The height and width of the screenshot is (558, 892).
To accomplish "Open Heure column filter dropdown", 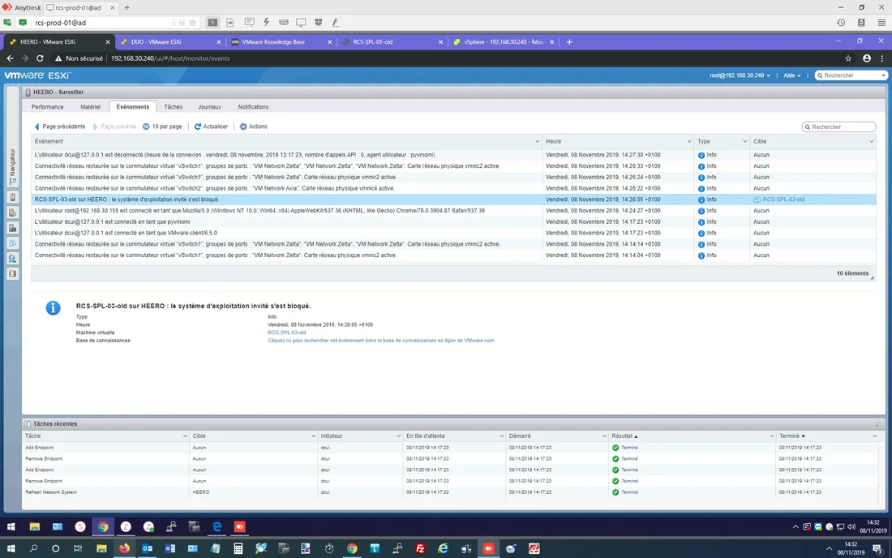I will 689,141.
